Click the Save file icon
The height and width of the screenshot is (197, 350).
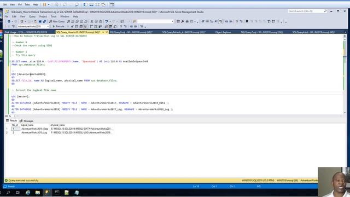[x=40, y=21]
